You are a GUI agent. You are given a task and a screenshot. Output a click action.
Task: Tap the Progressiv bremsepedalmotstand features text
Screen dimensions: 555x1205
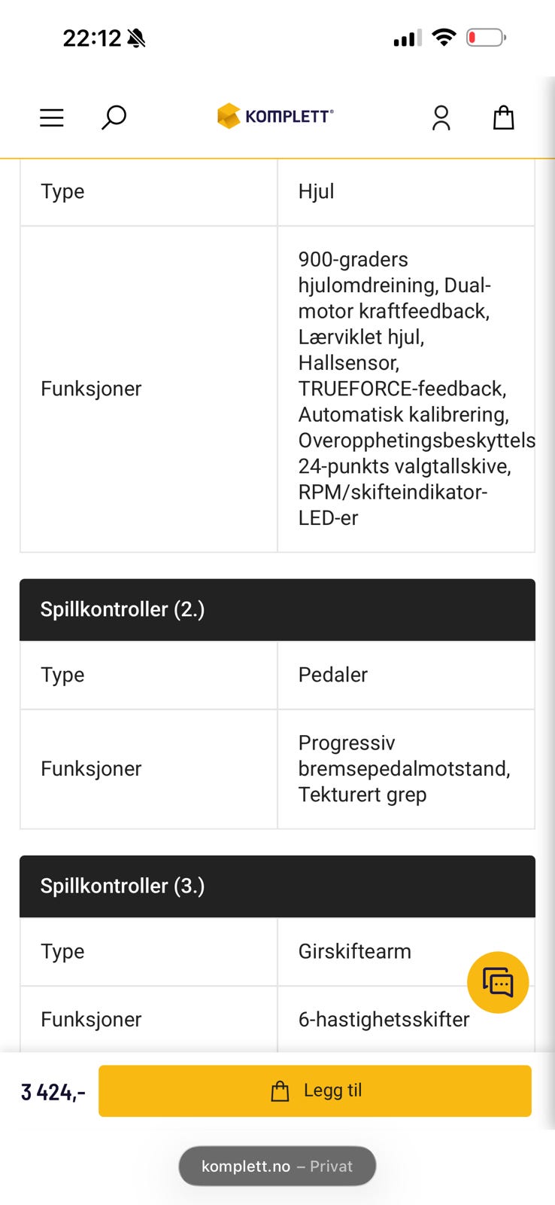point(405,769)
